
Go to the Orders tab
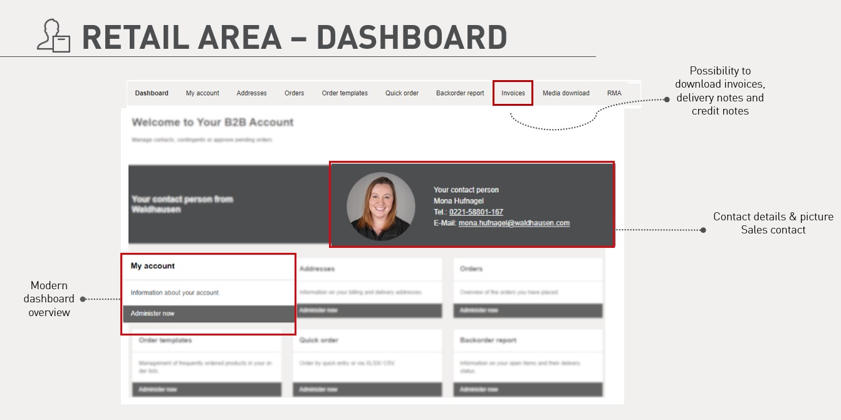pyautogui.click(x=294, y=93)
